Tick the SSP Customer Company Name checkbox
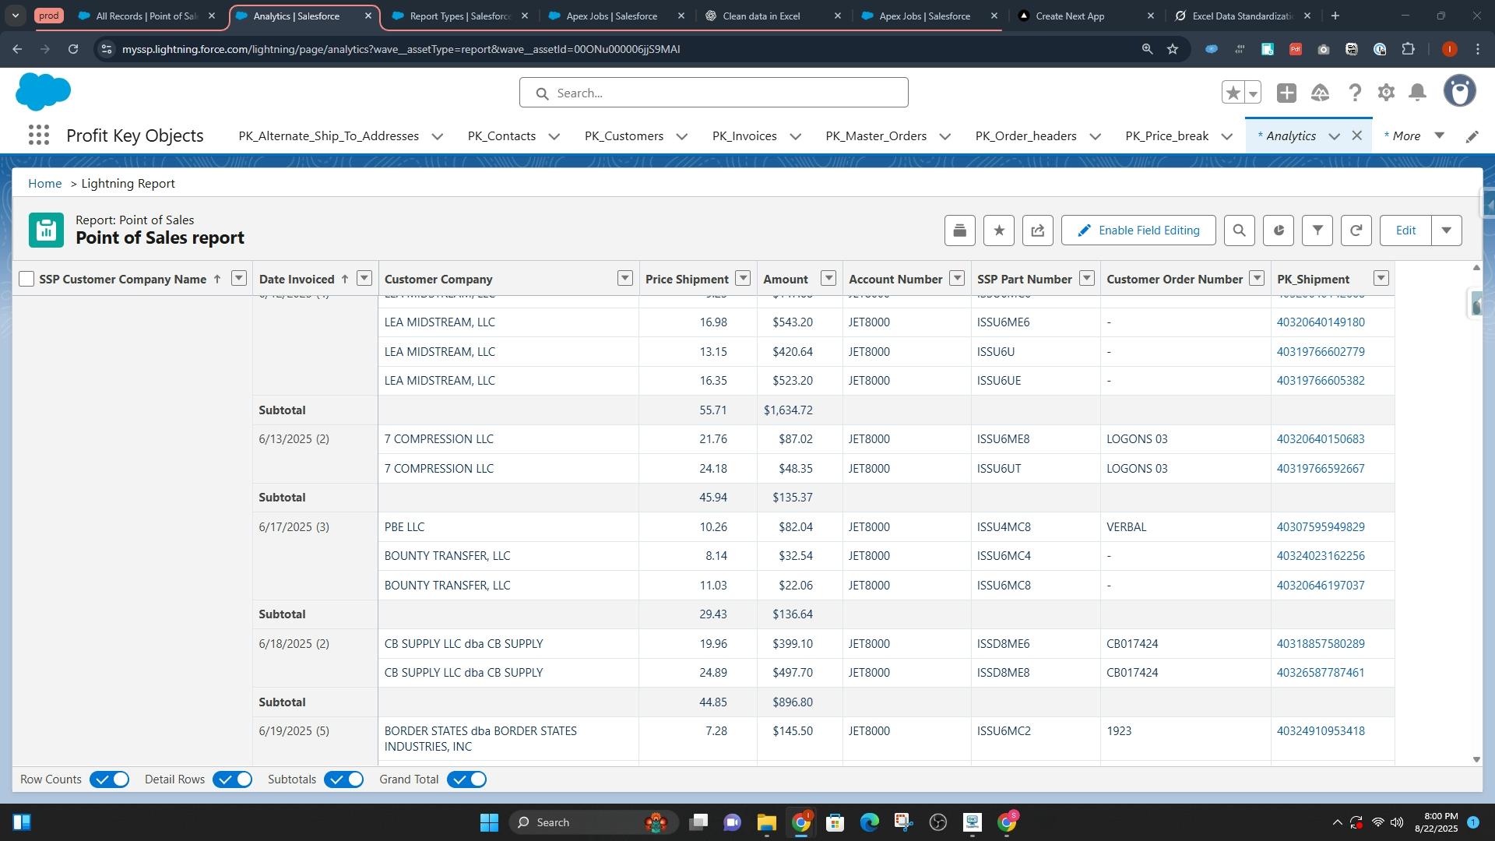 click(x=26, y=279)
